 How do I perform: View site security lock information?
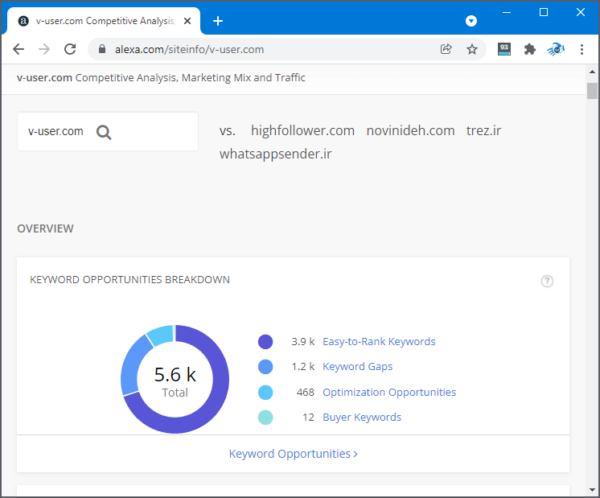[x=102, y=49]
